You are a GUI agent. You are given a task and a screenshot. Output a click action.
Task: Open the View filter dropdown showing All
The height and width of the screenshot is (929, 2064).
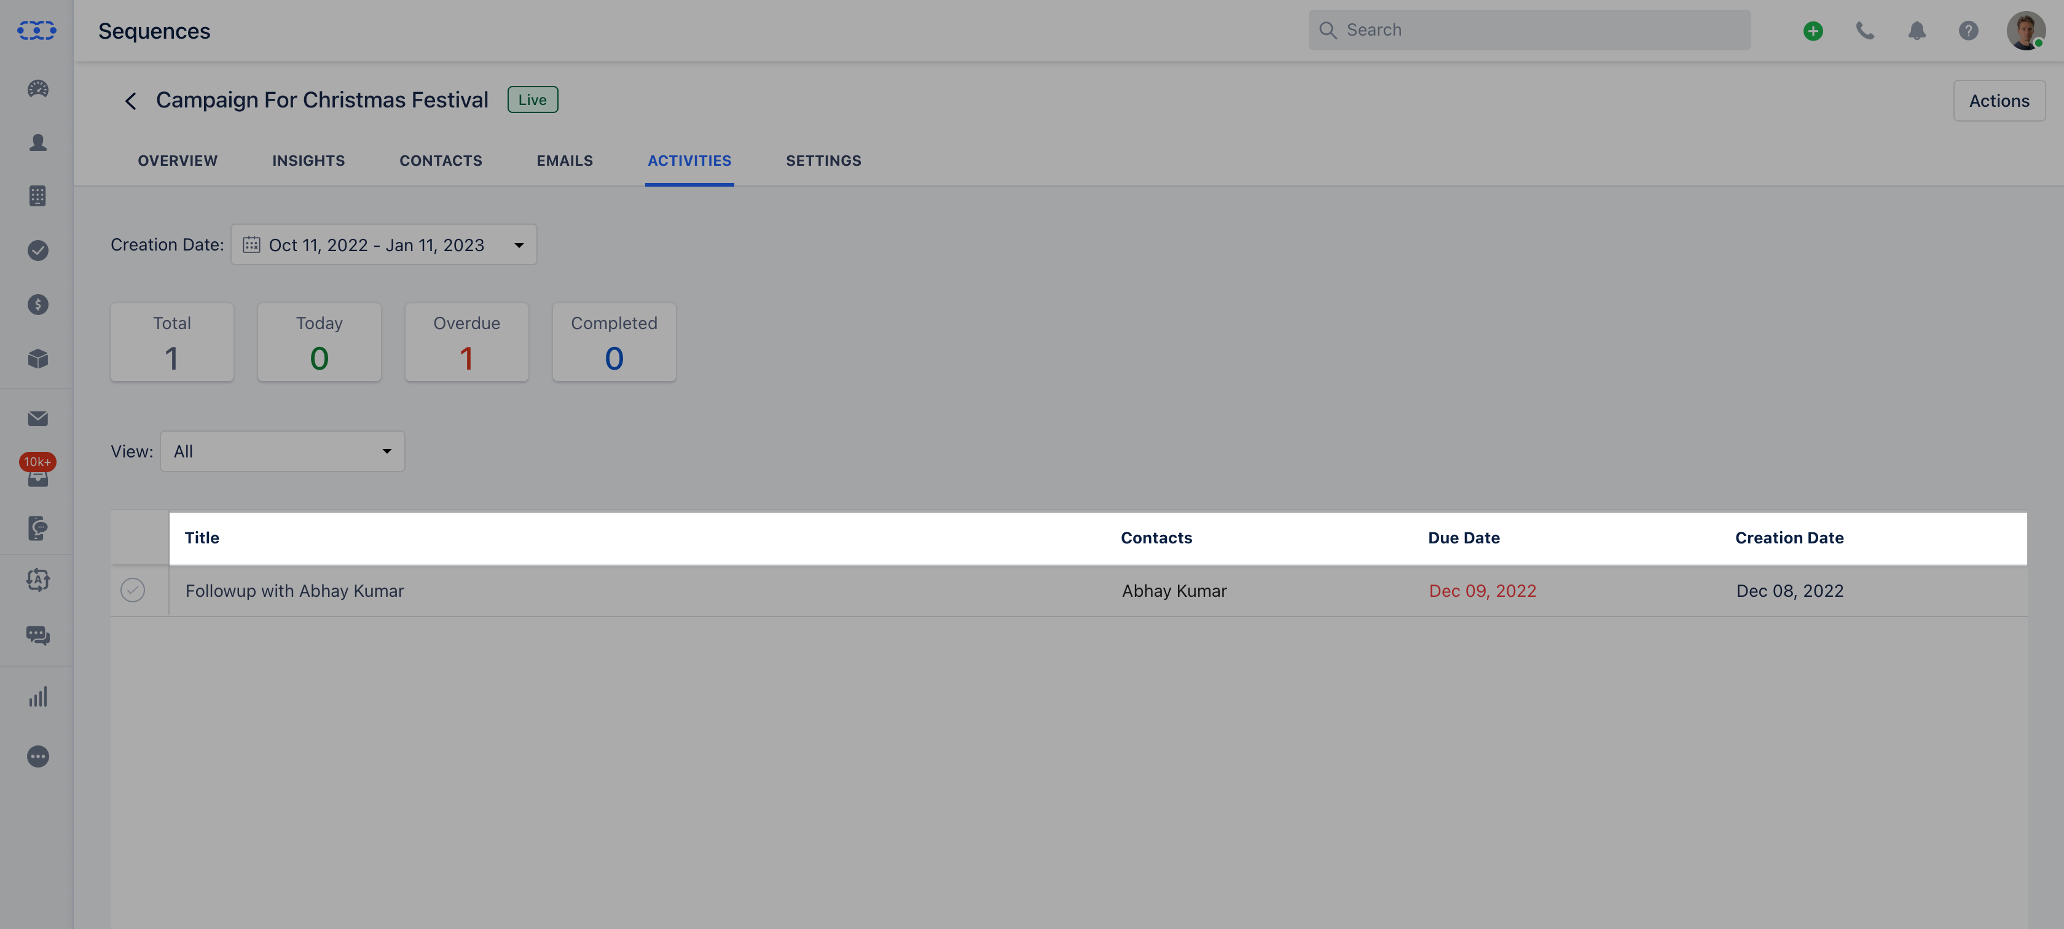(283, 451)
